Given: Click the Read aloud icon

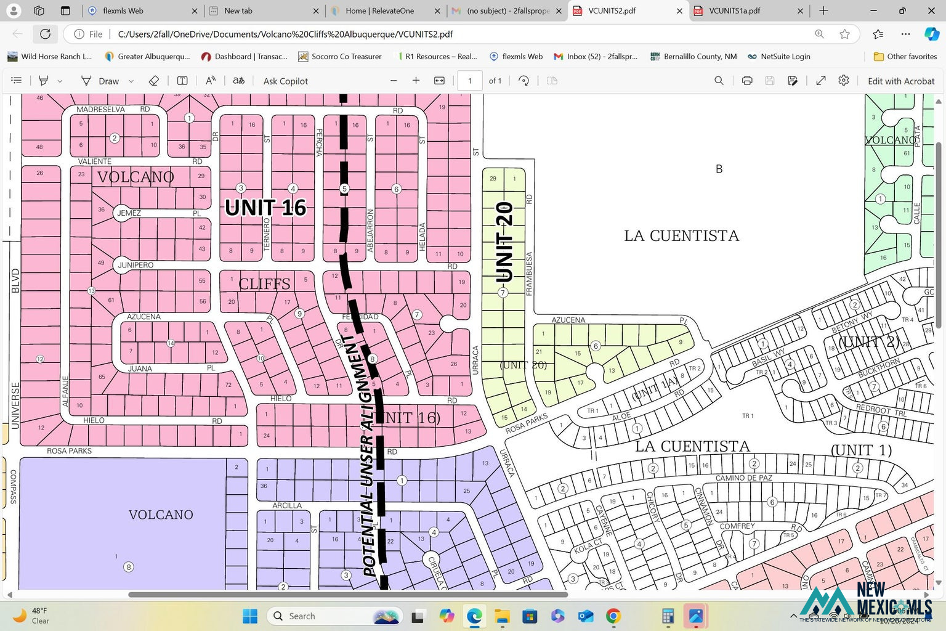Looking at the screenshot, I should tap(211, 81).
